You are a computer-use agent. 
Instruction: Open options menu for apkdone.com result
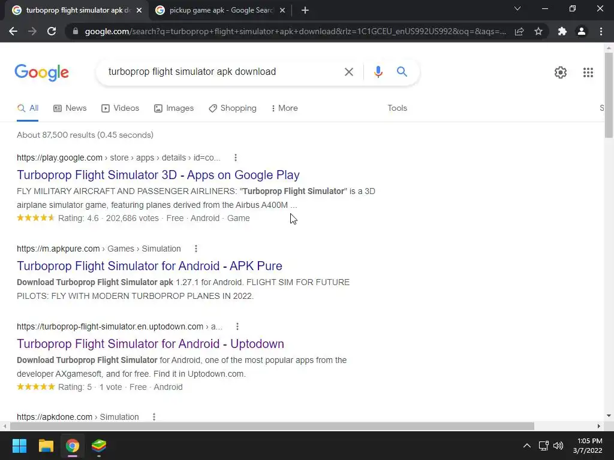coord(154,417)
